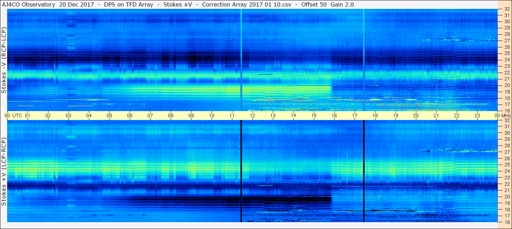Select hour '14' on the time axis
Viewport: 512px width, 229px height.
(293, 116)
